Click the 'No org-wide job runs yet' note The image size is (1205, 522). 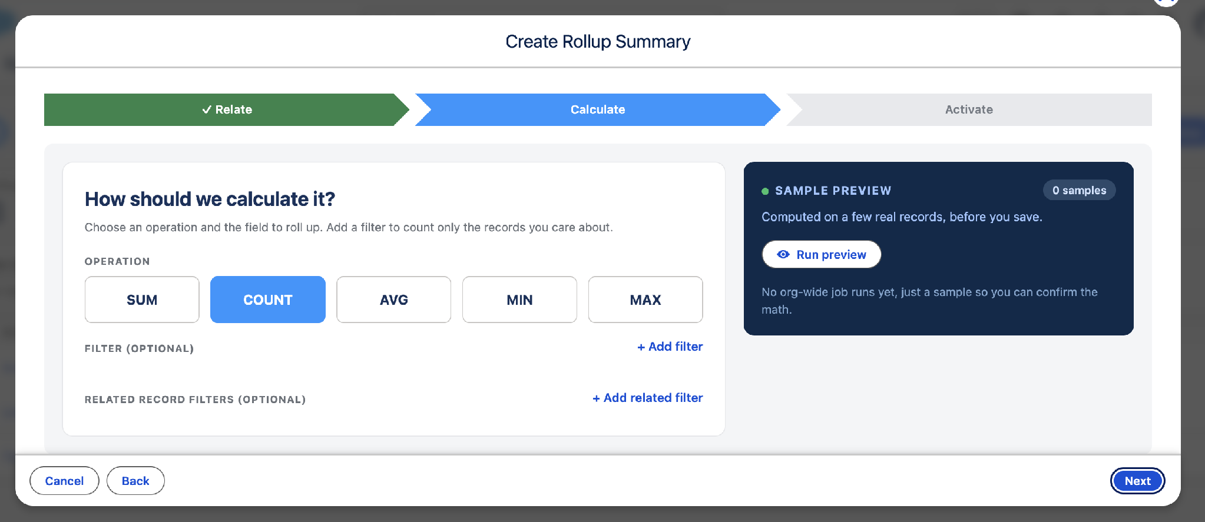click(929, 301)
